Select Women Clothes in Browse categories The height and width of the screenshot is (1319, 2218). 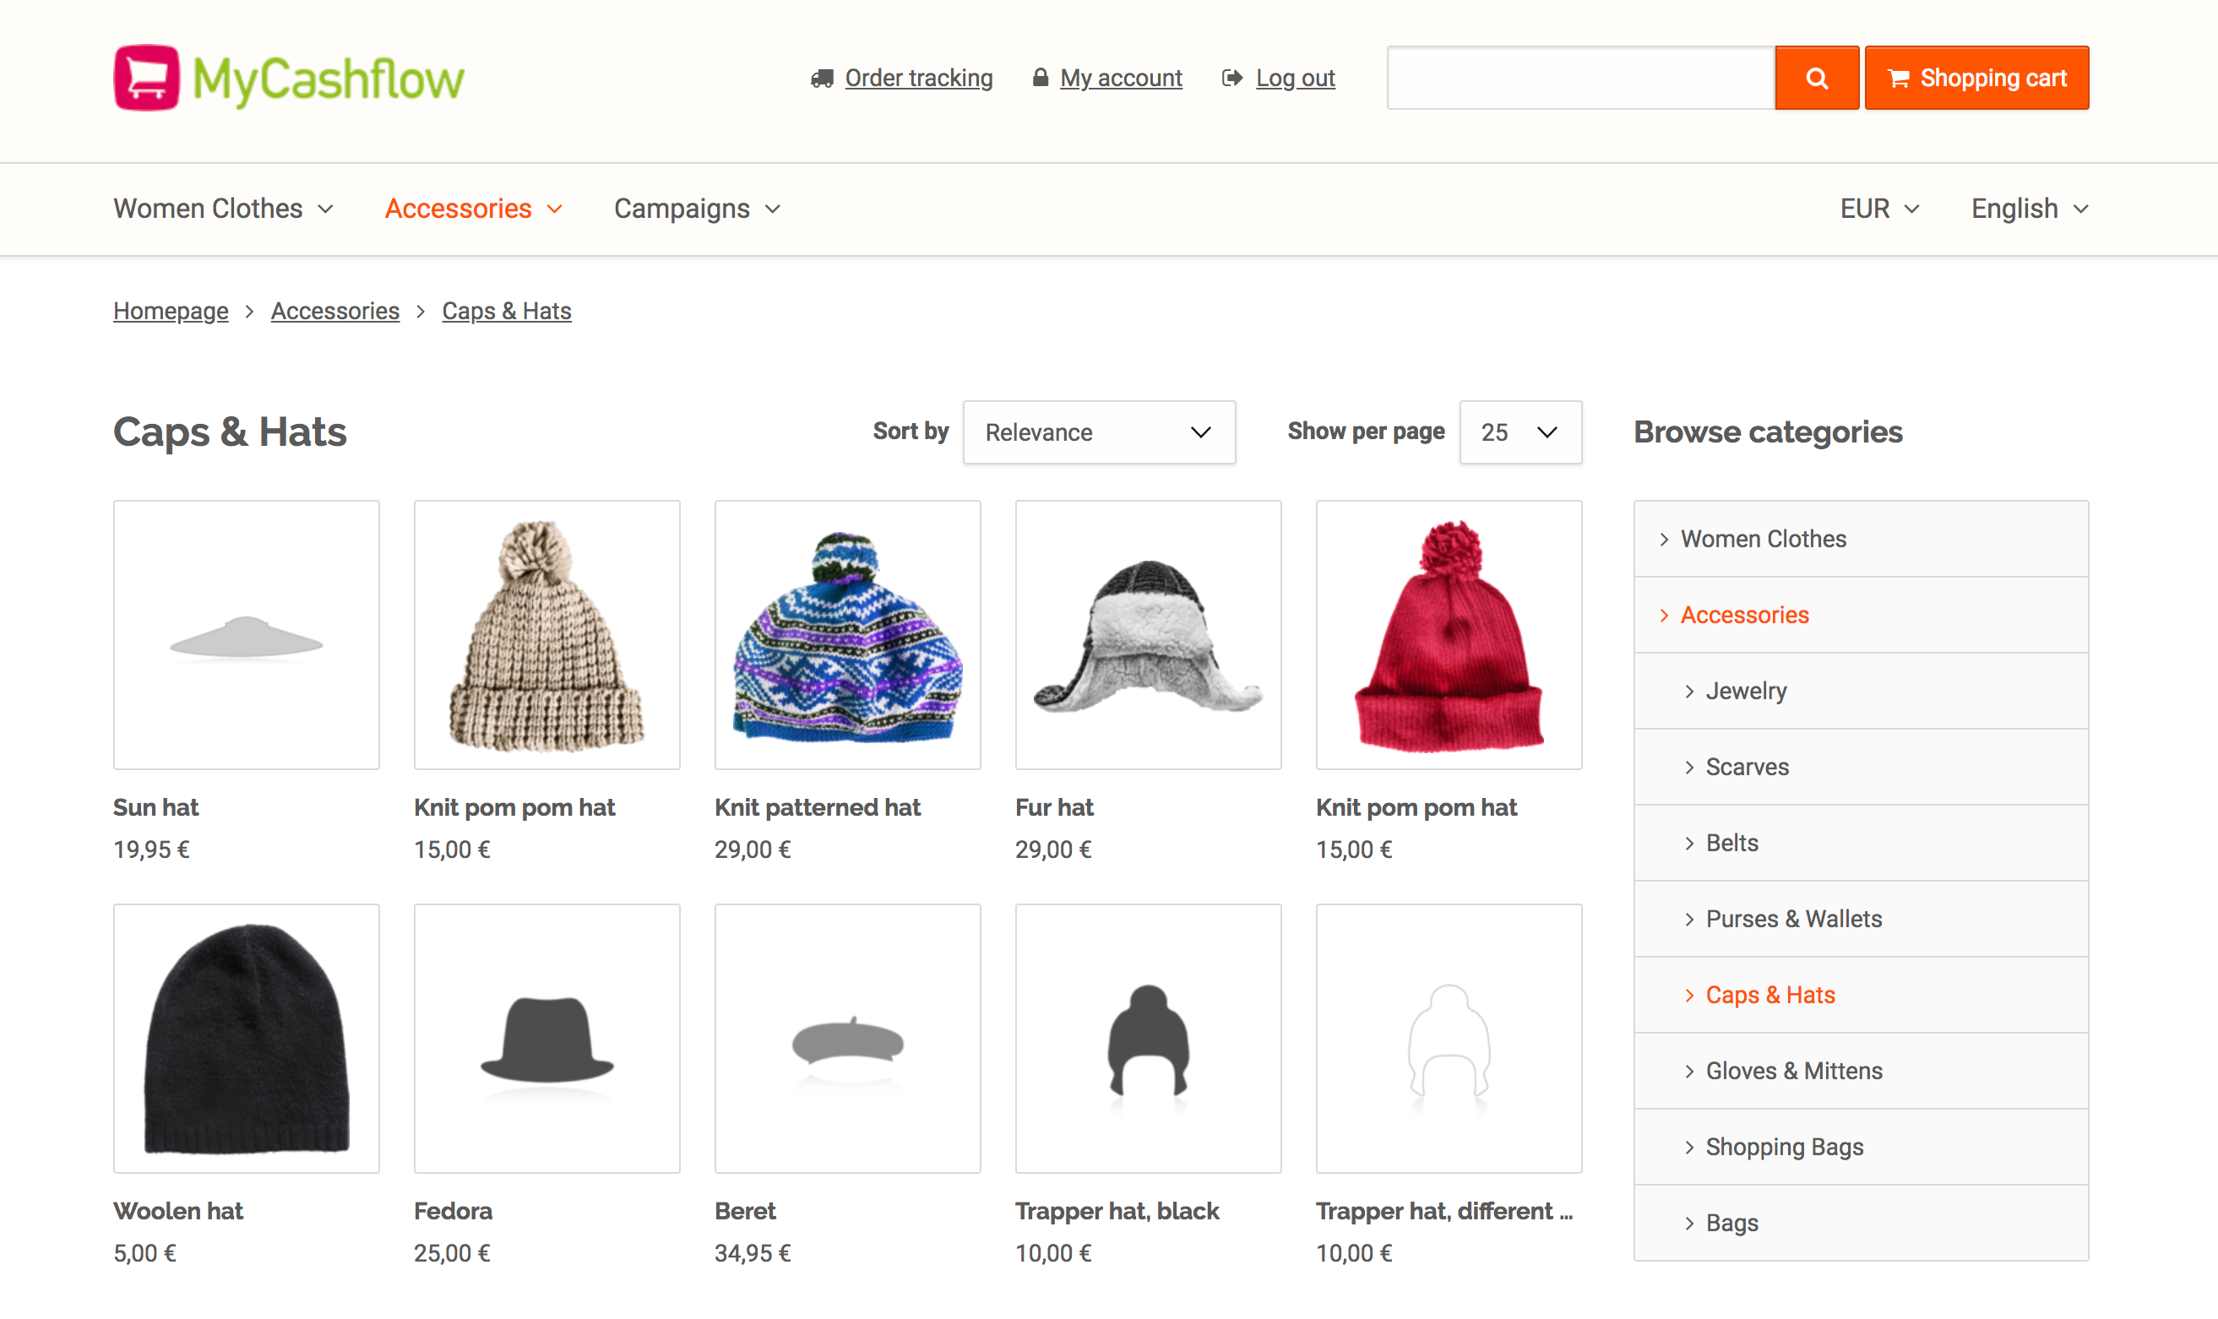[x=1861, y=539]
